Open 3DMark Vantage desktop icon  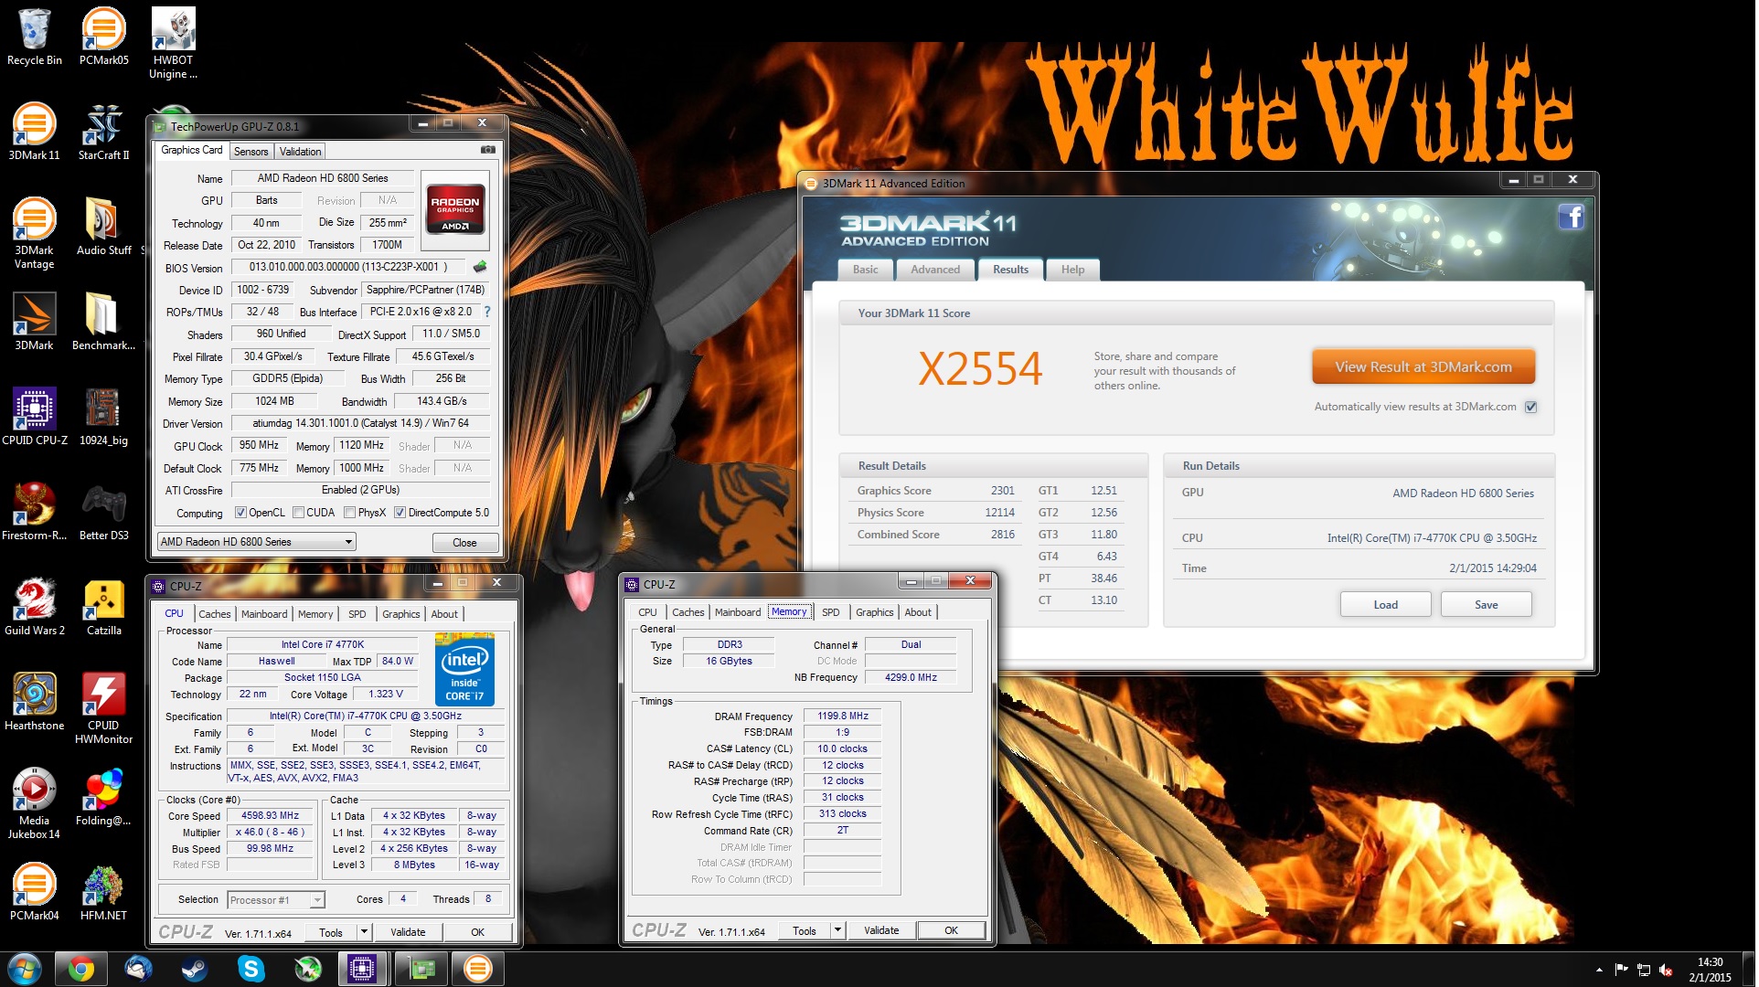(35, 233)
